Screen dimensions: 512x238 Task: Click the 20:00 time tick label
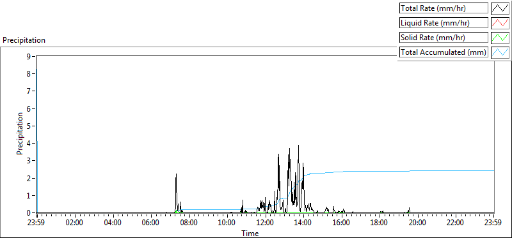(418, 223)
